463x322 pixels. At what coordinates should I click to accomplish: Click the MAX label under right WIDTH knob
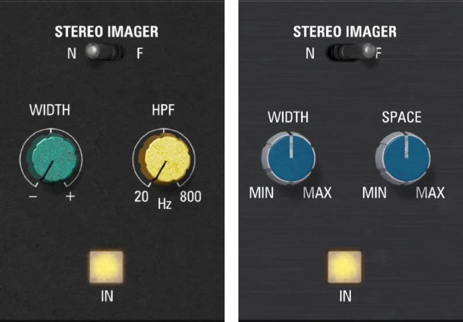[x=317, y=193]
